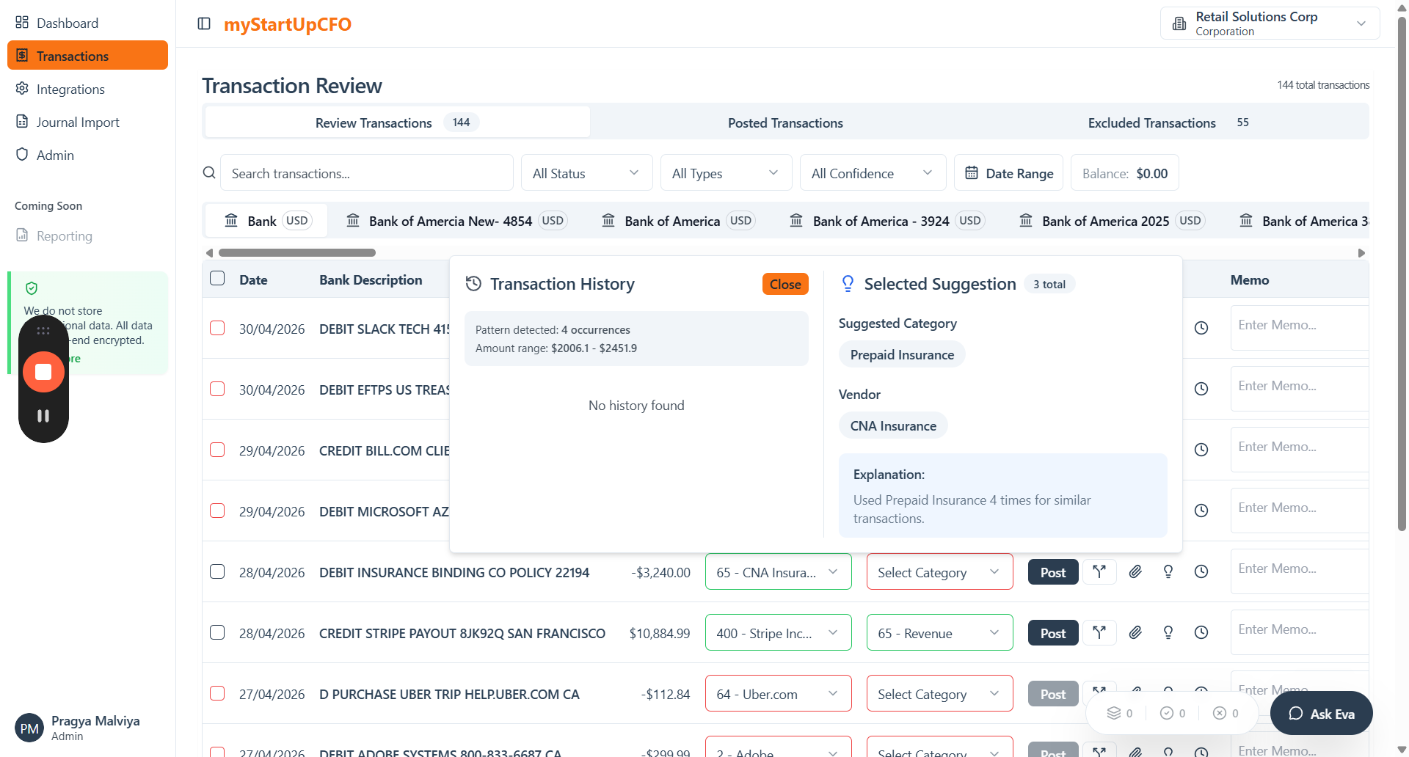The height and width of the screenshot is (757, 1409).
Task: Pause the screen recording
Action: [x=43, y=416]
